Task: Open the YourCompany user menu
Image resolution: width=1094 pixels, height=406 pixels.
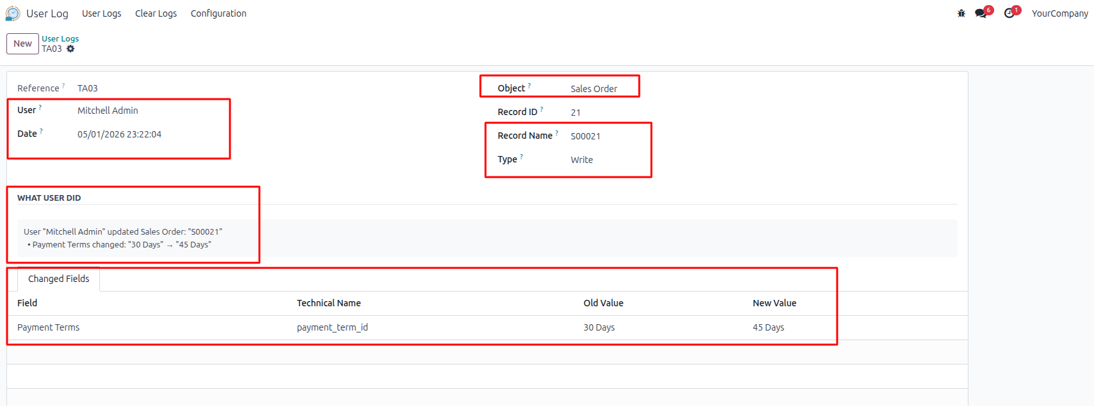Action: coord(1059,13)
